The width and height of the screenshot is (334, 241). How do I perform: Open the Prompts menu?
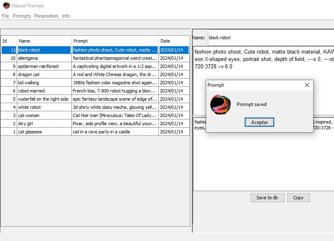coord(22,16)
